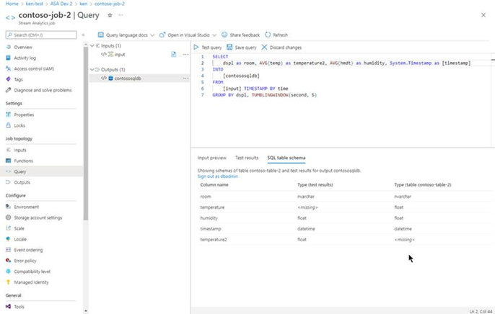Go to Home breadcrumb
This screenshot has width=495, height=314.
(12, 4)
